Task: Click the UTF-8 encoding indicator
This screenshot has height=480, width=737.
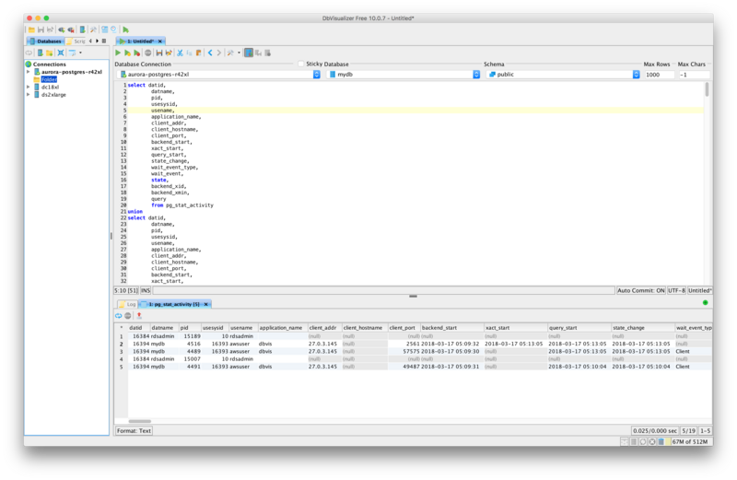Action: tap(676, 290)
